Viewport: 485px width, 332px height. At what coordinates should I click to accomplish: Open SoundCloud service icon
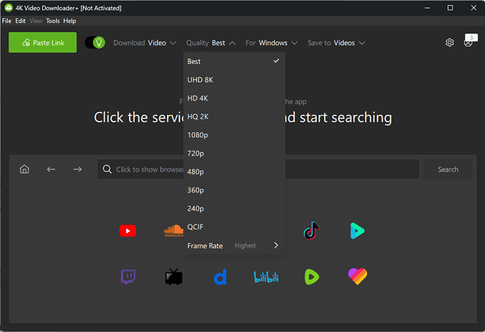(173, 231)
